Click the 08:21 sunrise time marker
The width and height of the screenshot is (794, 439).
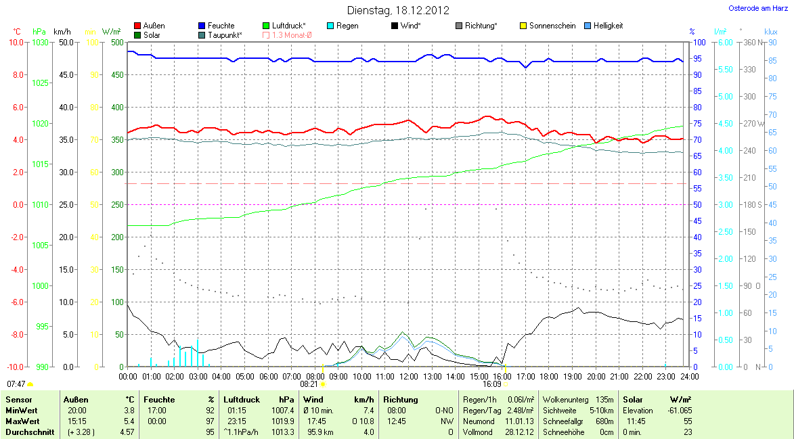(x=317, y=384)
